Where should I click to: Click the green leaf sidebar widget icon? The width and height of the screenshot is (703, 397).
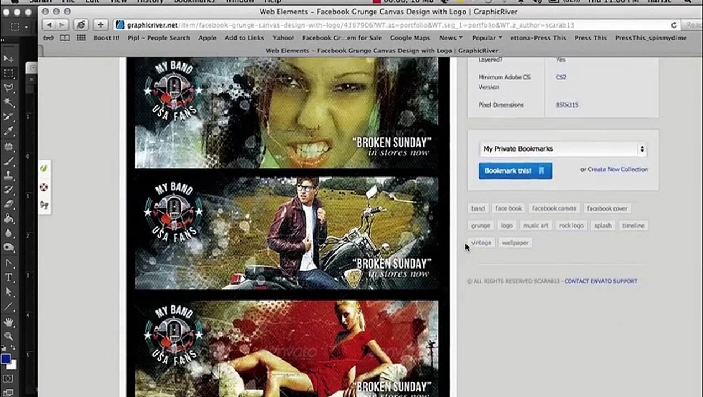pos(44,168)
